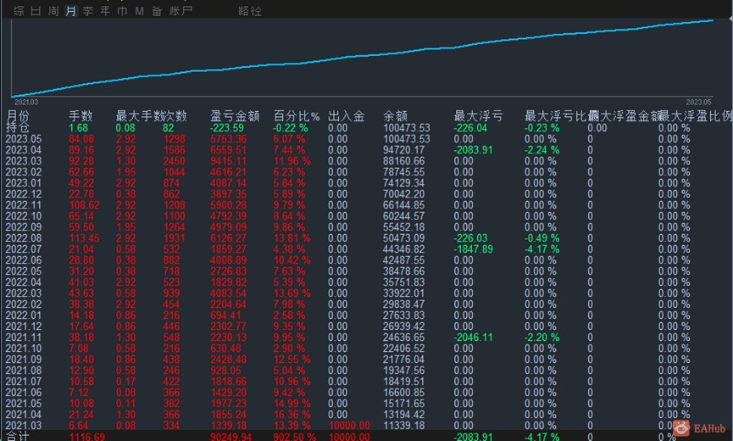Switch to the 日 daily tab

coord(36,11)
